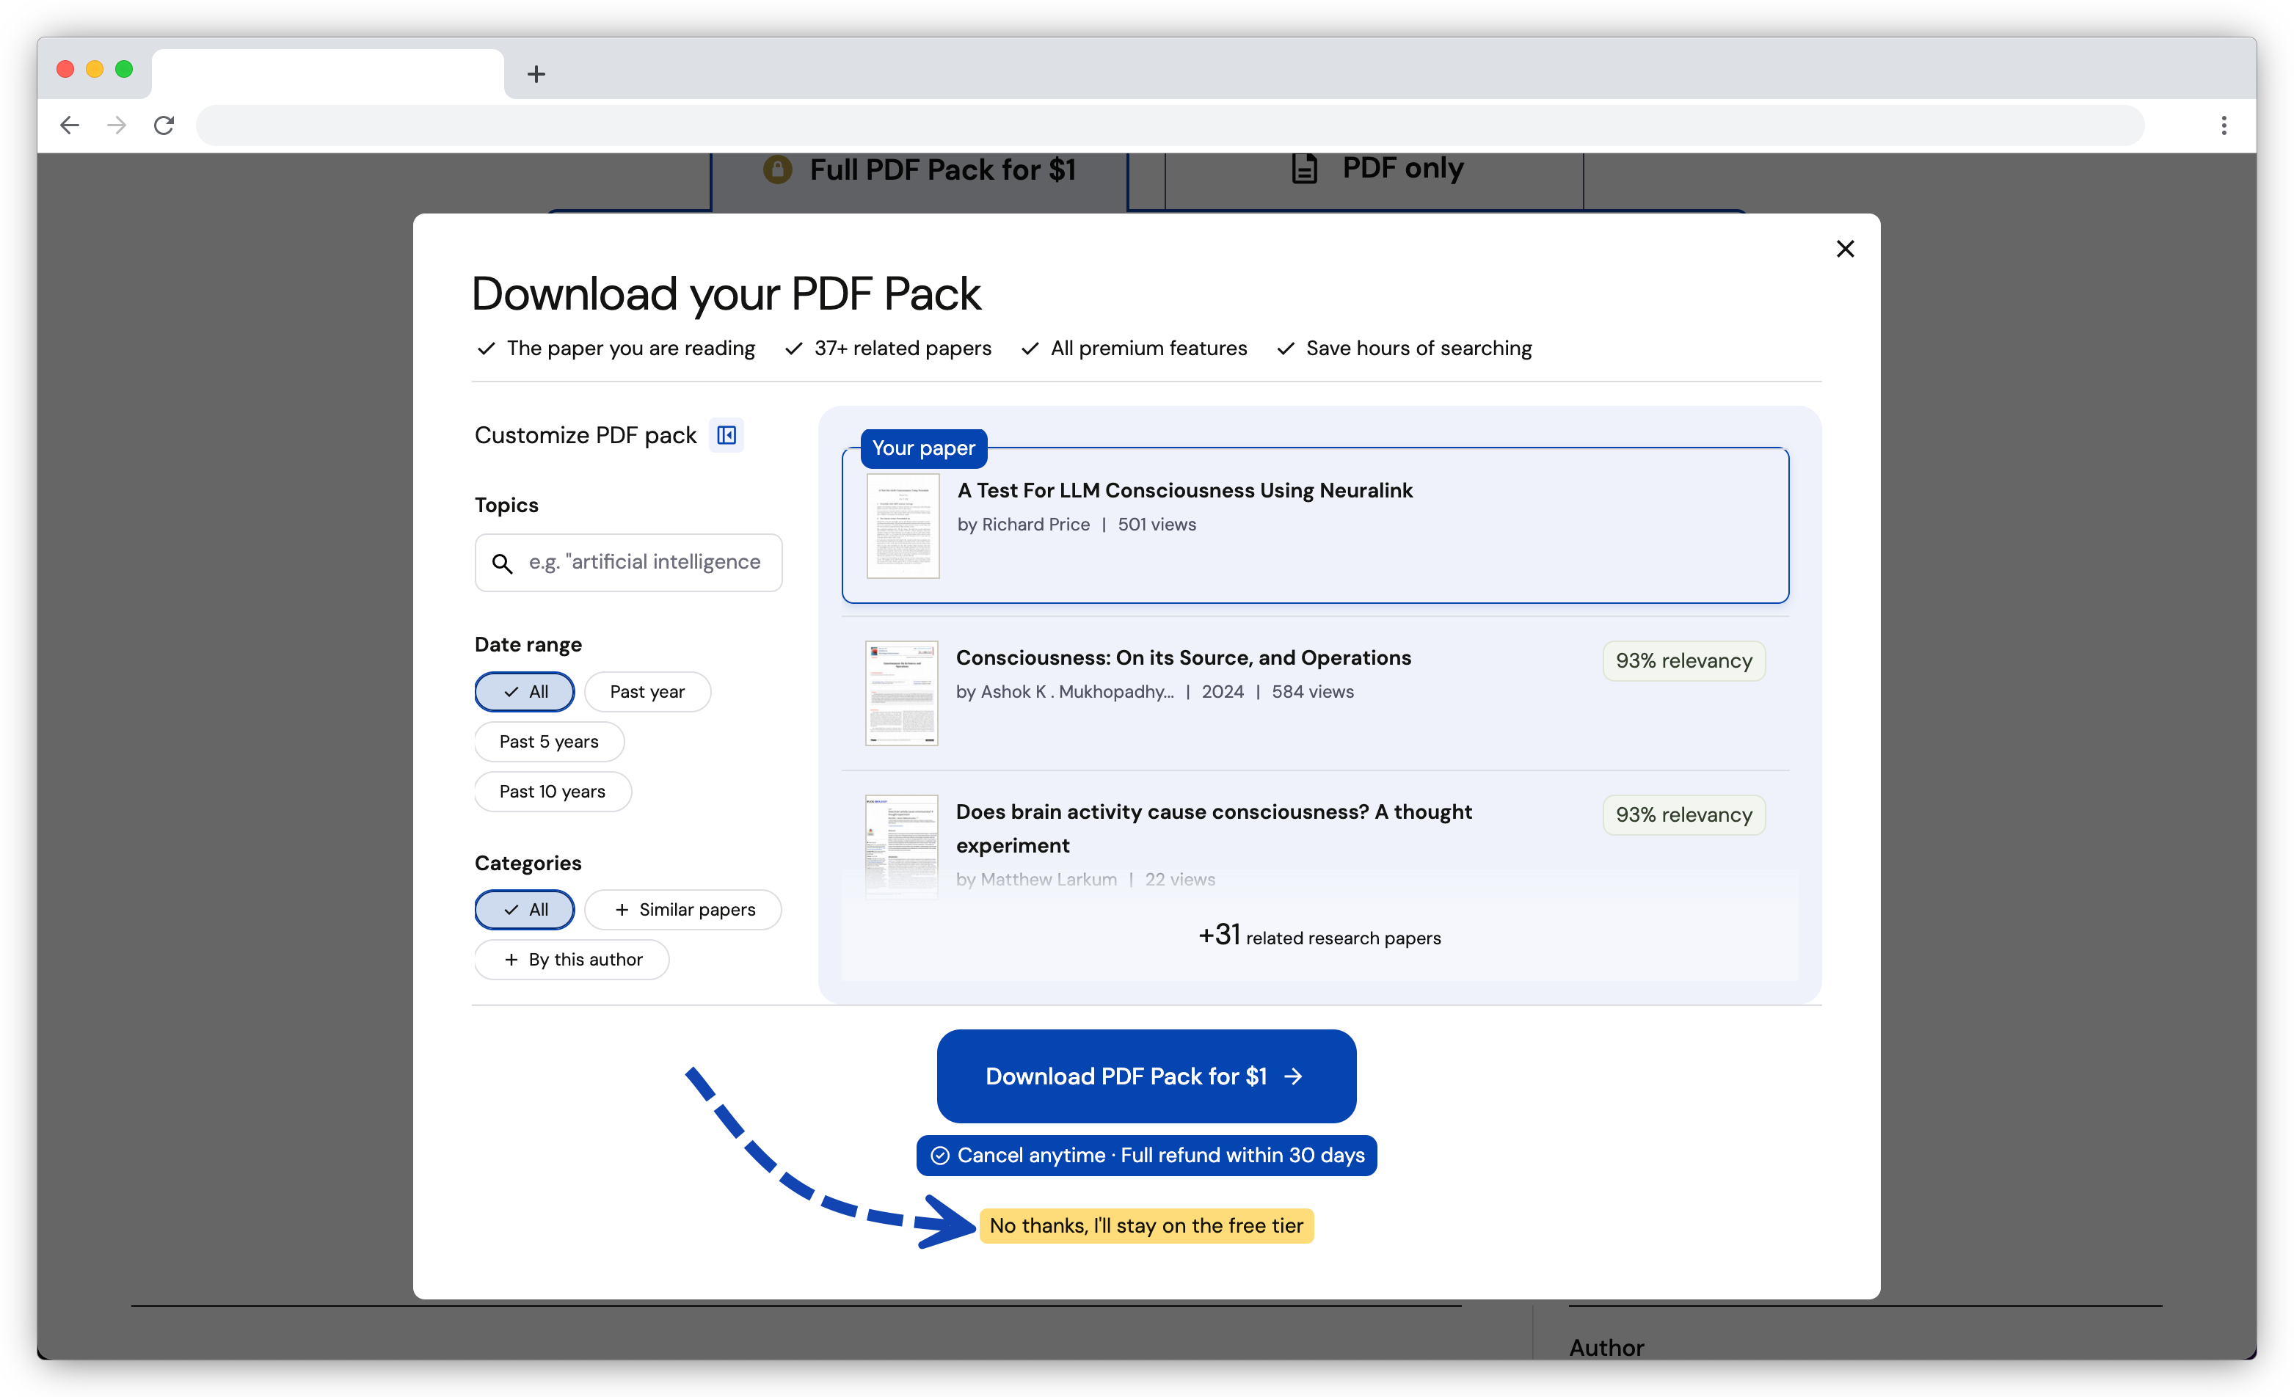Click the arrow icon in Download button

click(x=1293, y=1076)
